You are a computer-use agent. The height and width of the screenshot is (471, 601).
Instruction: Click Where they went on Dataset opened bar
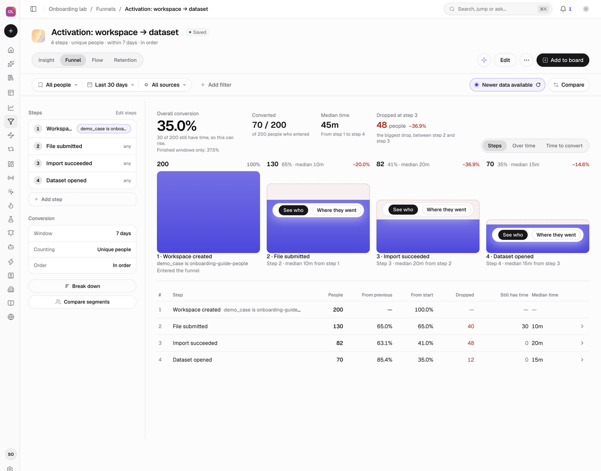coord(556,235)
